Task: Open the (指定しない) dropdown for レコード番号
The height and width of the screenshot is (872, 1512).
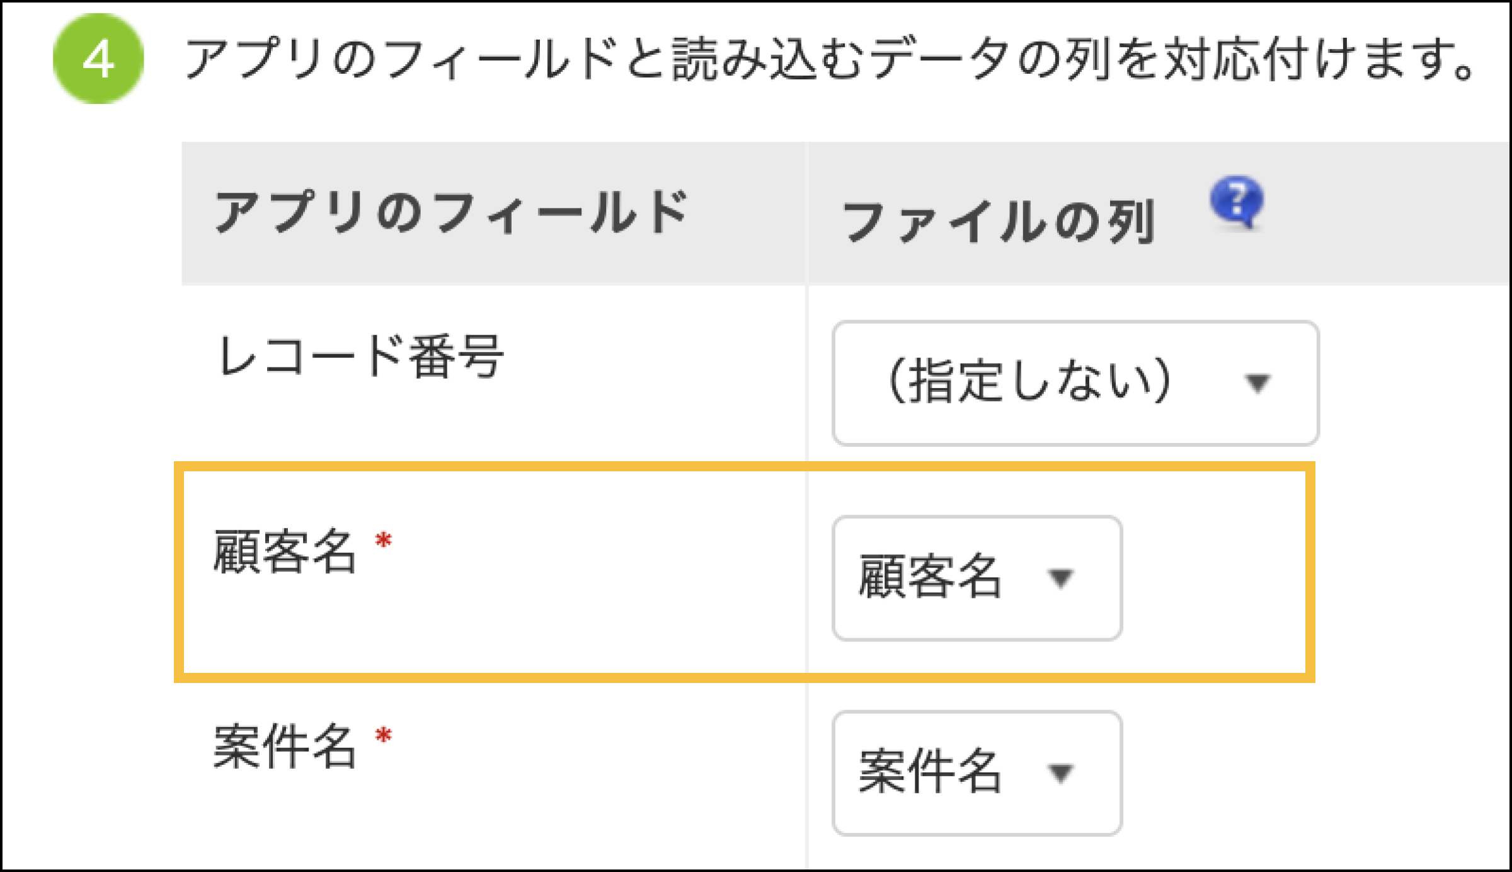Action: pyautogui.click(x=1075, y=383)
